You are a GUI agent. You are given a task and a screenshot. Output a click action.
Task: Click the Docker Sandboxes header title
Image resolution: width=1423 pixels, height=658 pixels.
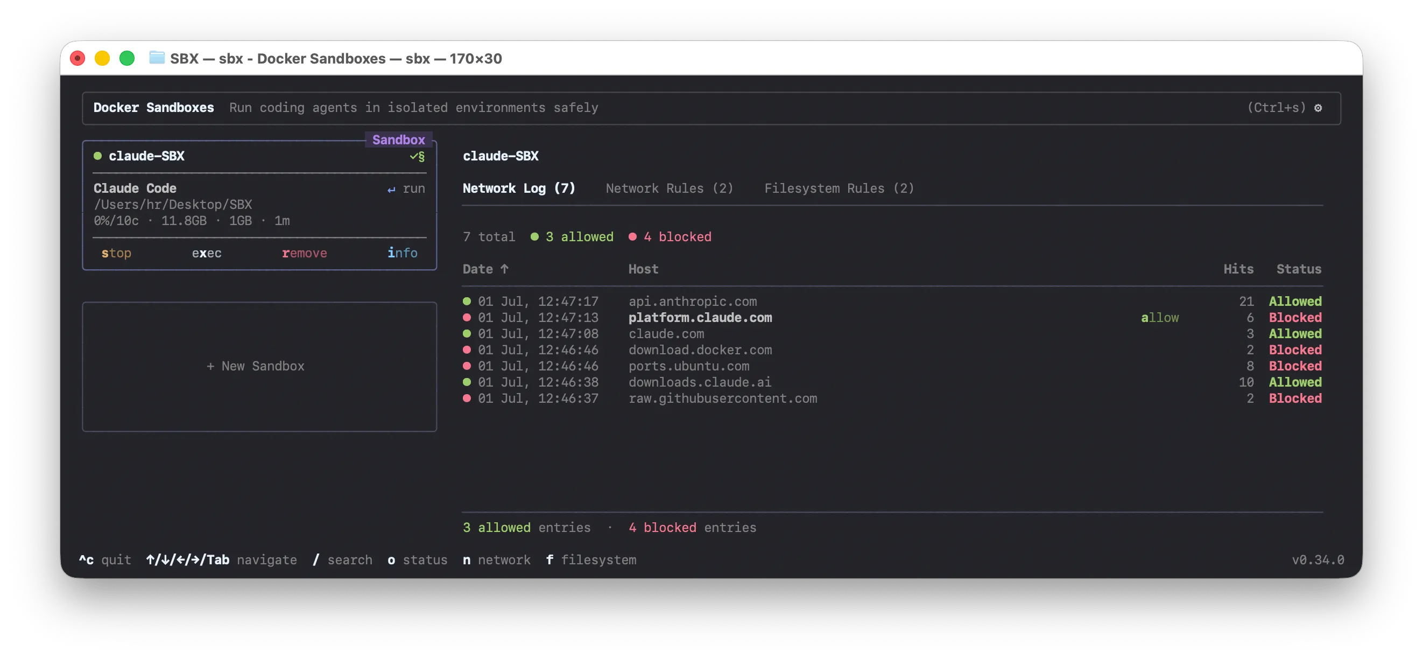click(x=153, y=108)
